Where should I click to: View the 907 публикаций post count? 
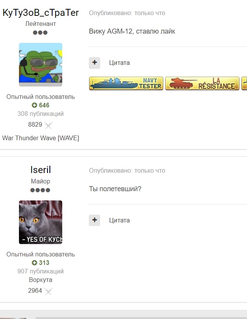coord(41,271)
